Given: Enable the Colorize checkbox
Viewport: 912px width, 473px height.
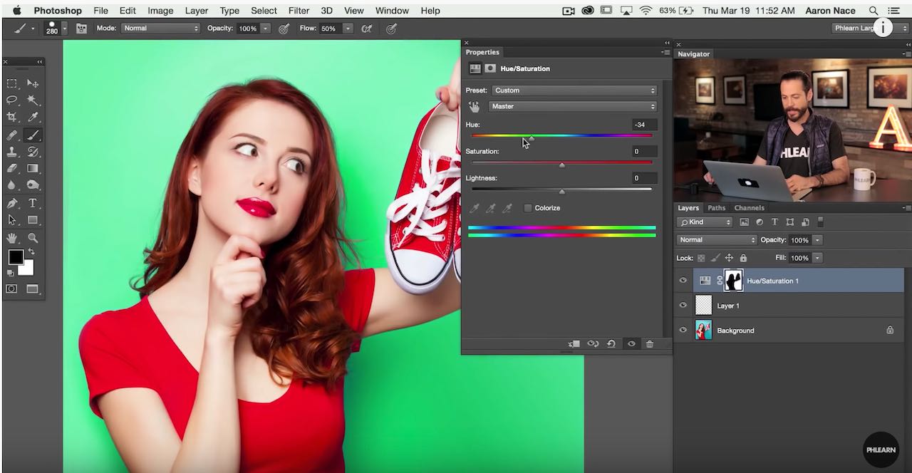Looking at the screenshot, I should pos(528,208).
